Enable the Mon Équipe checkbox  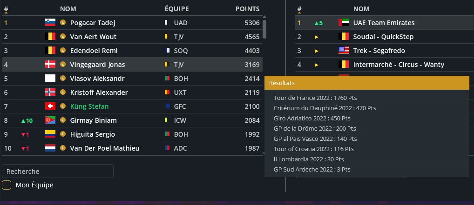point(7,185)
